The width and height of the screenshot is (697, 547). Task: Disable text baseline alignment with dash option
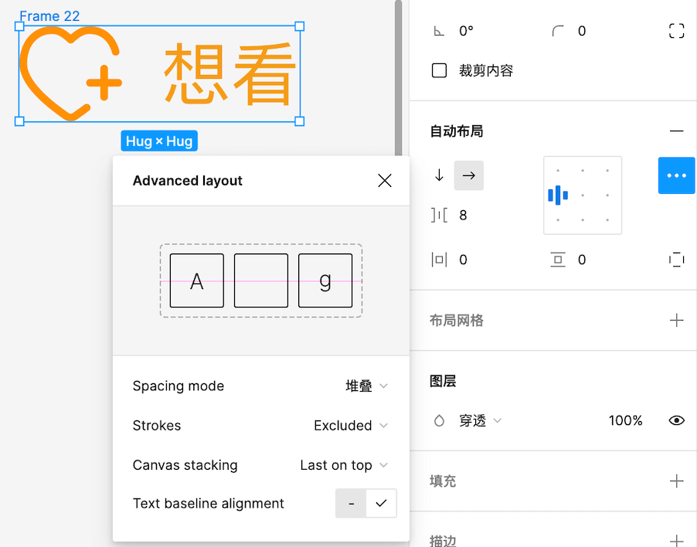(351, 504)
